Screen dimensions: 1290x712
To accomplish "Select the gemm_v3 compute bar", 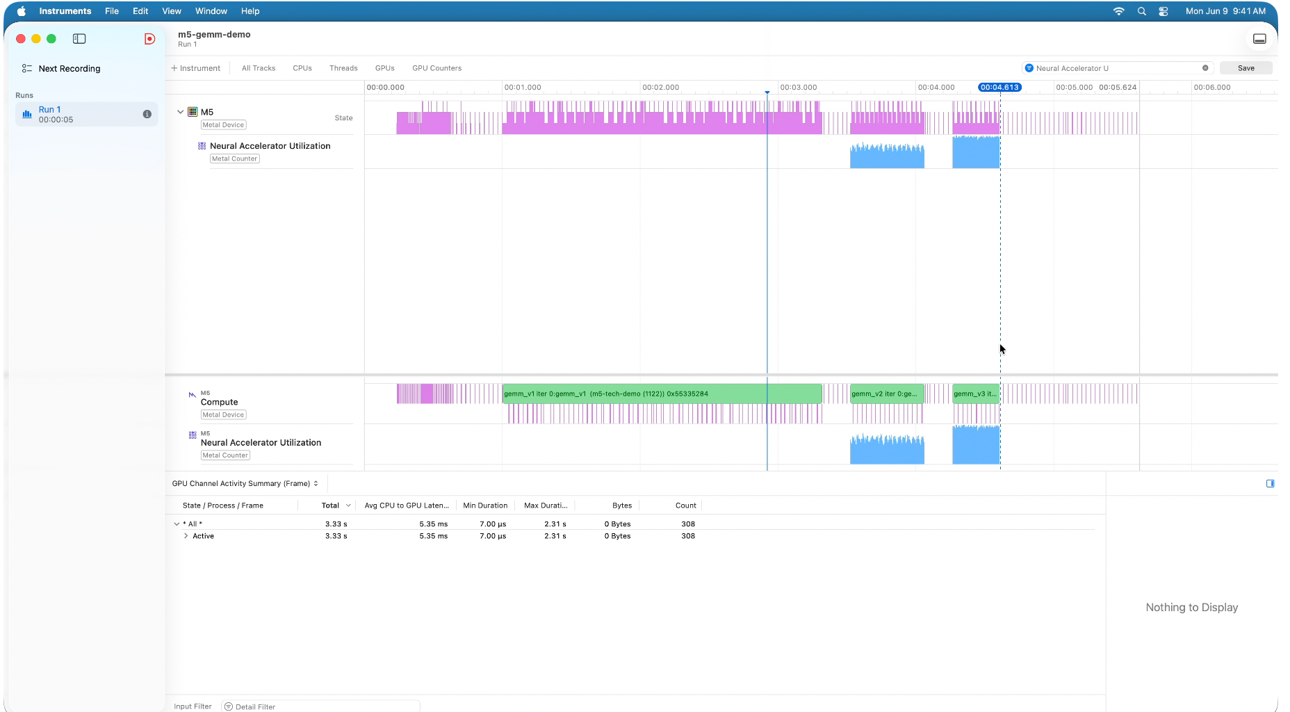I will pyautogui.click(x=976, y=394).
